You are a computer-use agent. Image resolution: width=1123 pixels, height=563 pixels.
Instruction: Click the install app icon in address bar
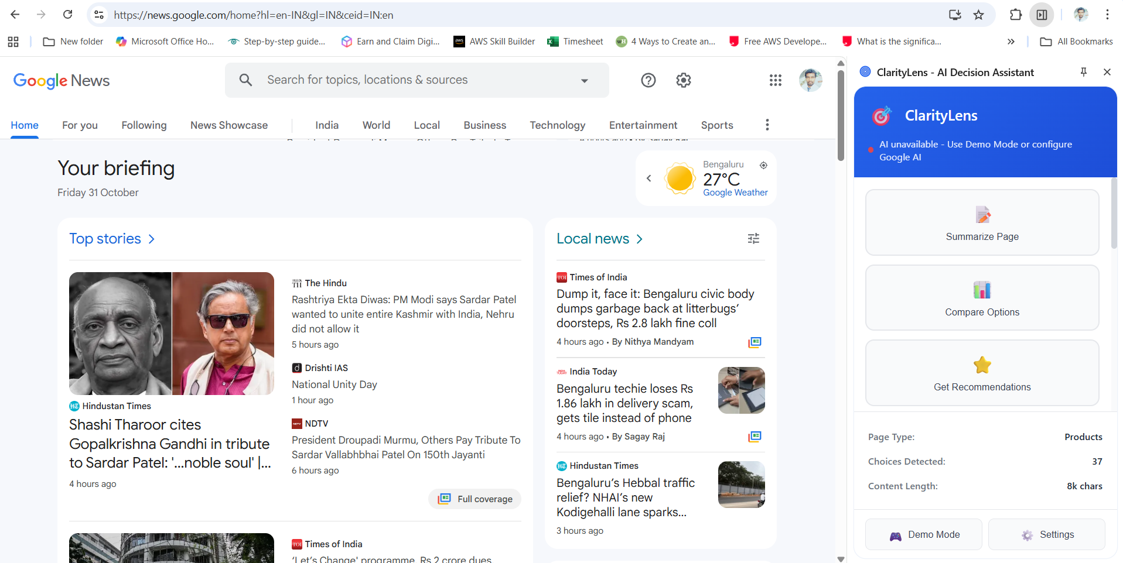click(955, 15)
